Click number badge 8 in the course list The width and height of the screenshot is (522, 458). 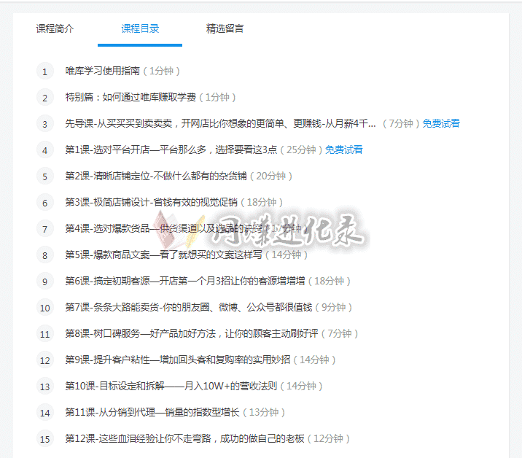tap(45, 255)
